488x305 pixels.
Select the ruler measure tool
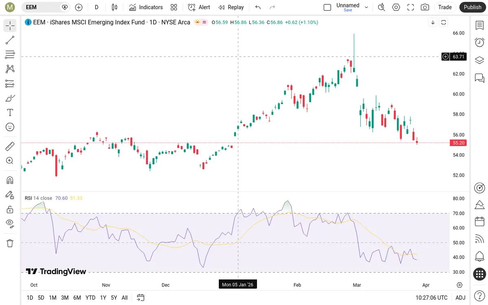(x=10, y=146)
